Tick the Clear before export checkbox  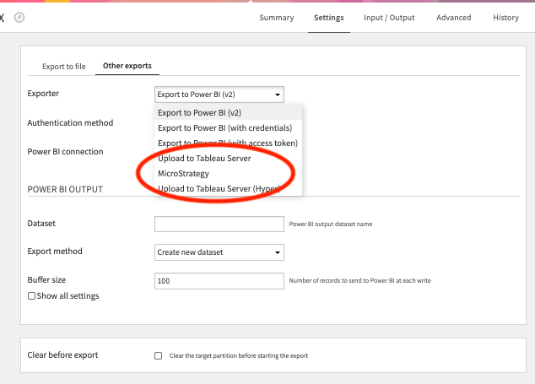159,355
